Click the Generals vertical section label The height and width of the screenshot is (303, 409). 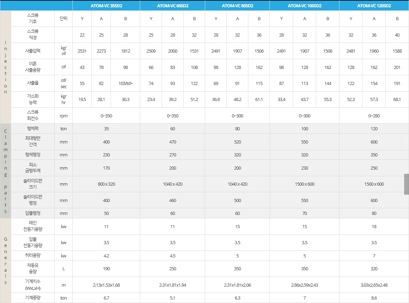6,261
